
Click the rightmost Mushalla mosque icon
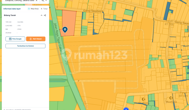(171, 98)
